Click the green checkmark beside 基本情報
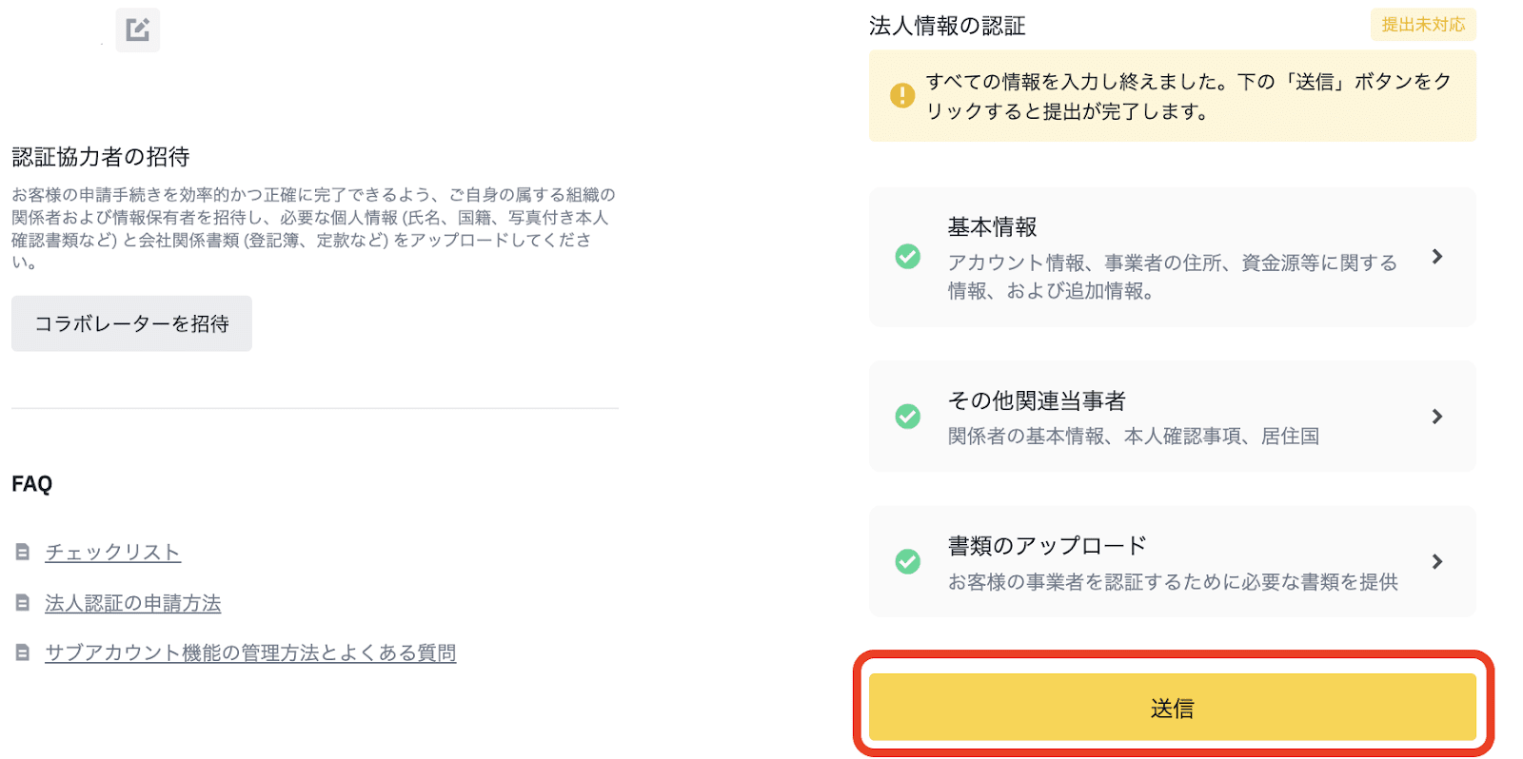The image size is (1523, 759). tap(908, 257)
